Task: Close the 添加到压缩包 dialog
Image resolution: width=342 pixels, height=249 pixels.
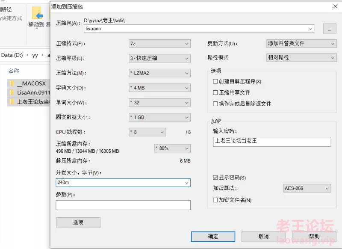Action: coord(335,6)
